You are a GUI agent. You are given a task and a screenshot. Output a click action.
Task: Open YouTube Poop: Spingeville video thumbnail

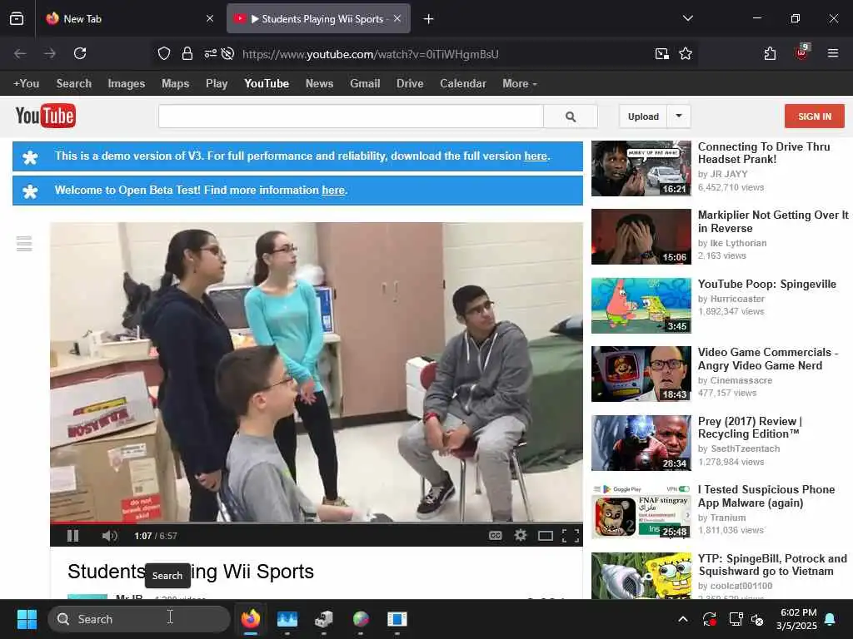[x=641, y=305]
